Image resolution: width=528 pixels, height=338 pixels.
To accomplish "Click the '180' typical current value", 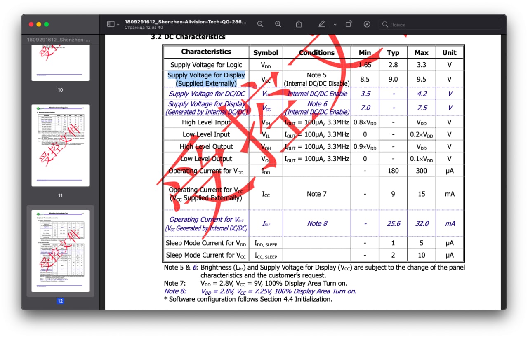I will pos(393,171).
